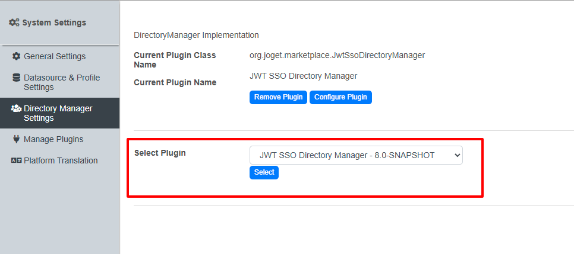Screen dimensions: 574x254
Task: Select Directory Manager Settings menu item
Action: coord(58,113)
